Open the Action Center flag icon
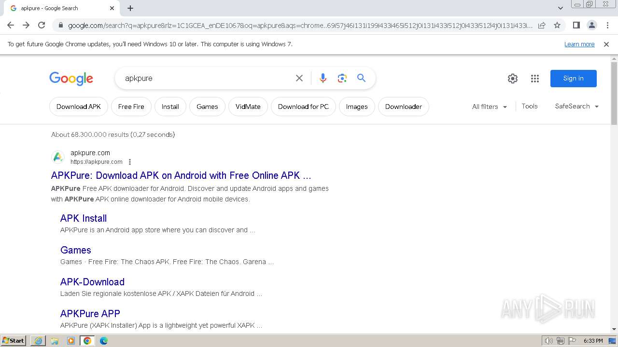618x347 pixels. (572, 341)
